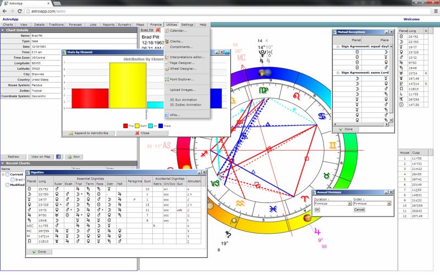Select the Modified radio button in Recent Charts
This screenshot has height=275, width=440.
(x=8, y=185)
